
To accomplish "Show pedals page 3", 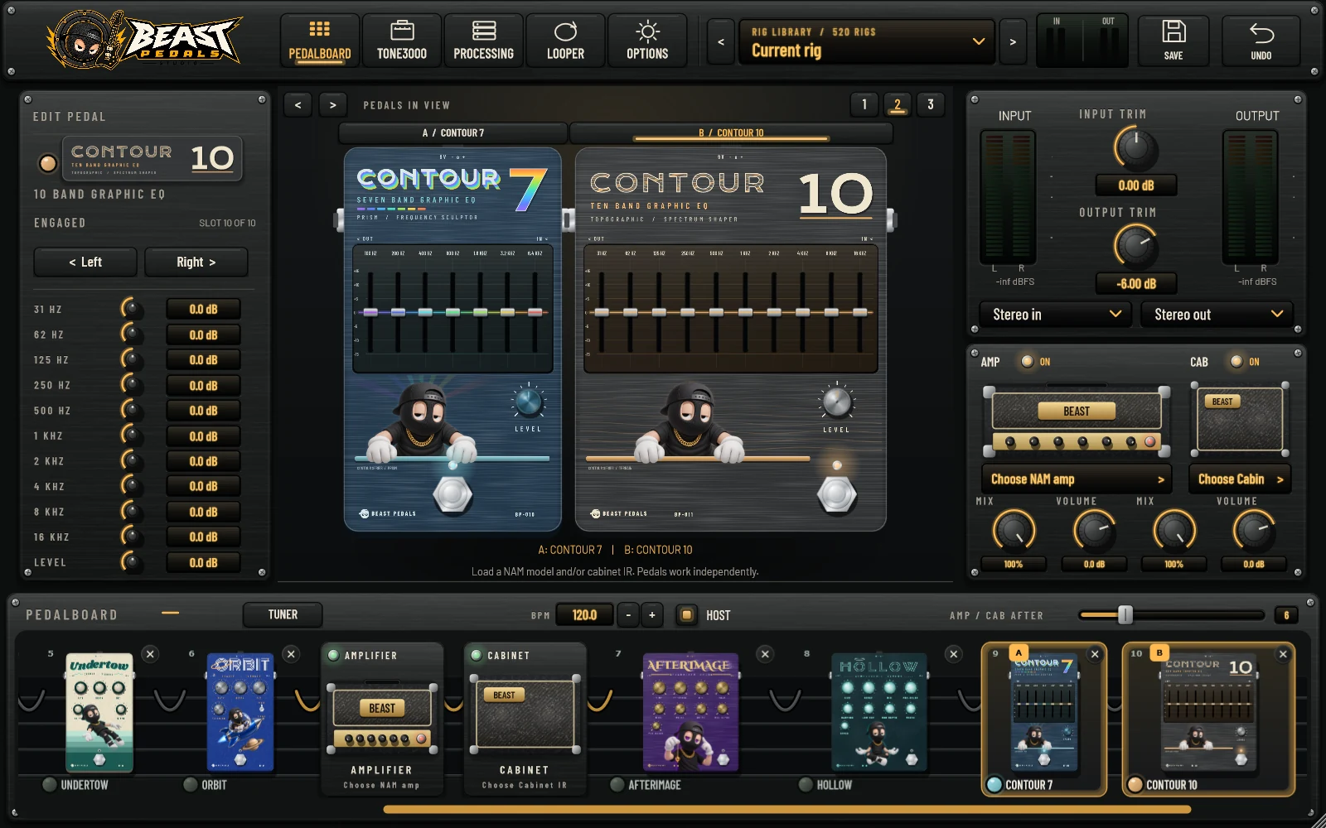I will pos(931,104).
